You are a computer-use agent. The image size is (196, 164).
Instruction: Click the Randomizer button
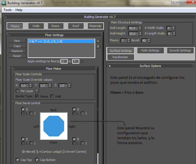point(120,57)
